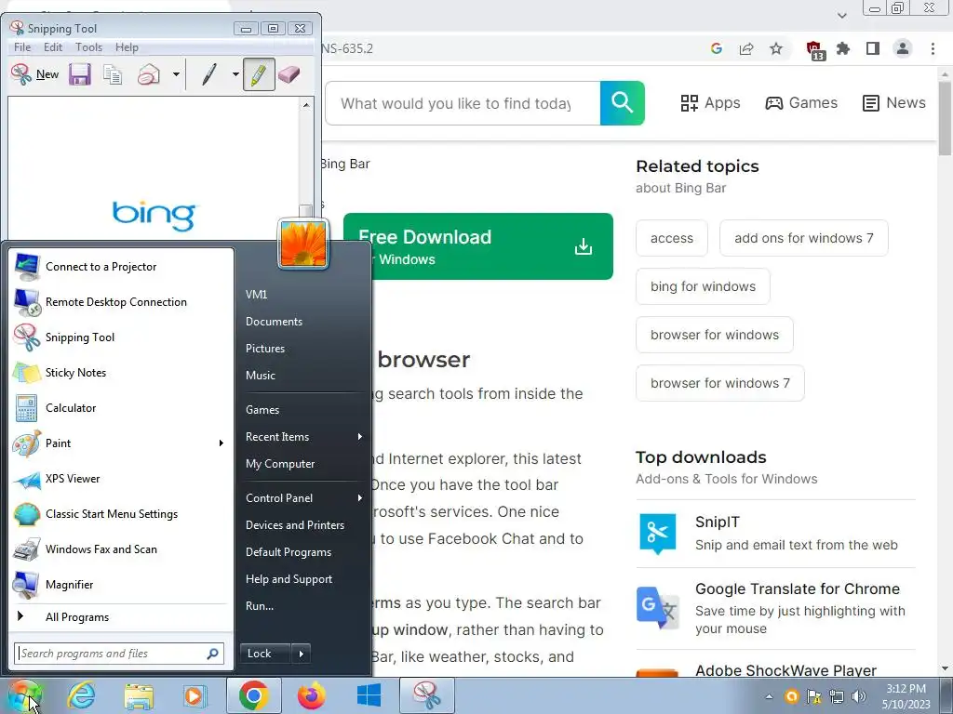Launch Paint from Start menu
The height and width of the screenshot is (714, 953).
click(x=113, y=443)
